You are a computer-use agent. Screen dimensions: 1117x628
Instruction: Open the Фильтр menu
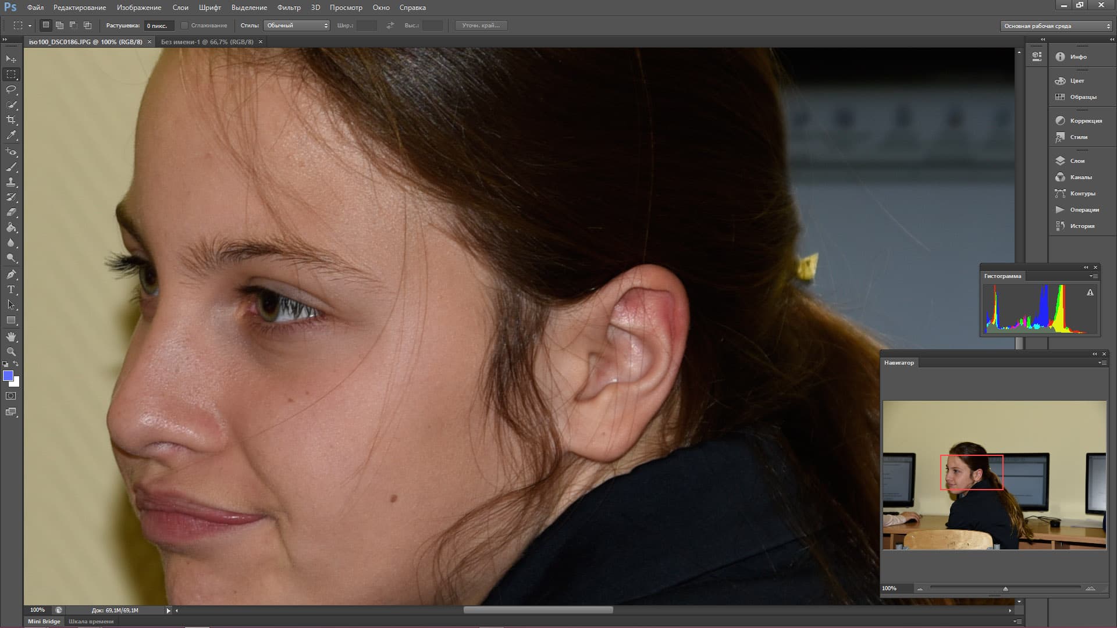[x=289, y=8]
